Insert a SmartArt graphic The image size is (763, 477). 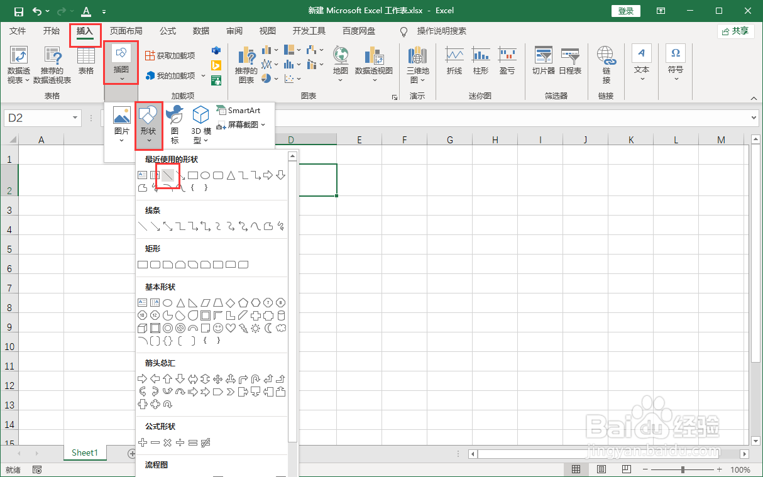pyautogui.click(x=238, y=111)
